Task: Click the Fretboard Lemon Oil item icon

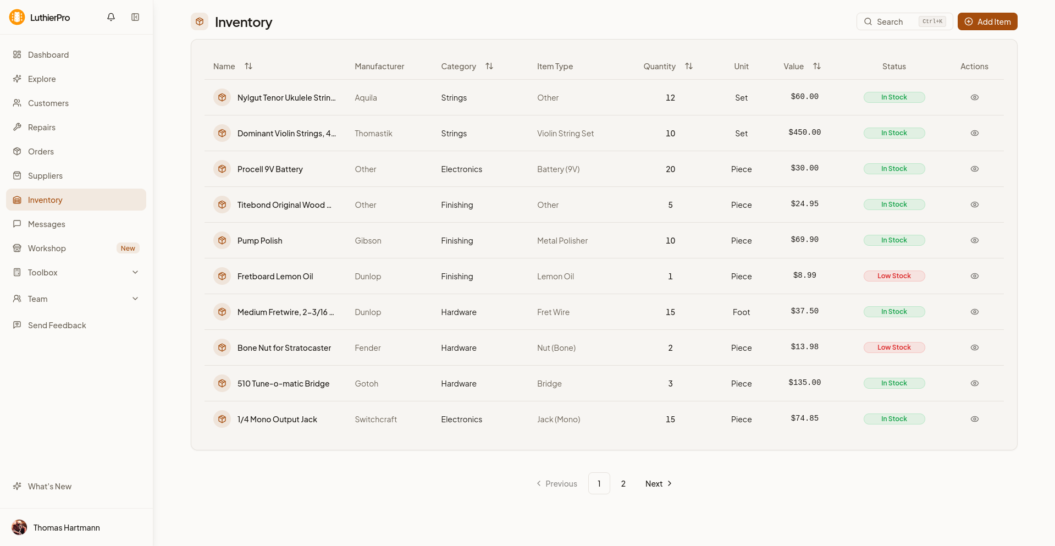Action: pos(222,276)
